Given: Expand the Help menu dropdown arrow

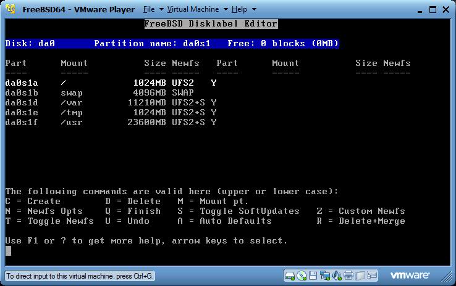Looking at the screenshot, I should (254, 9).
